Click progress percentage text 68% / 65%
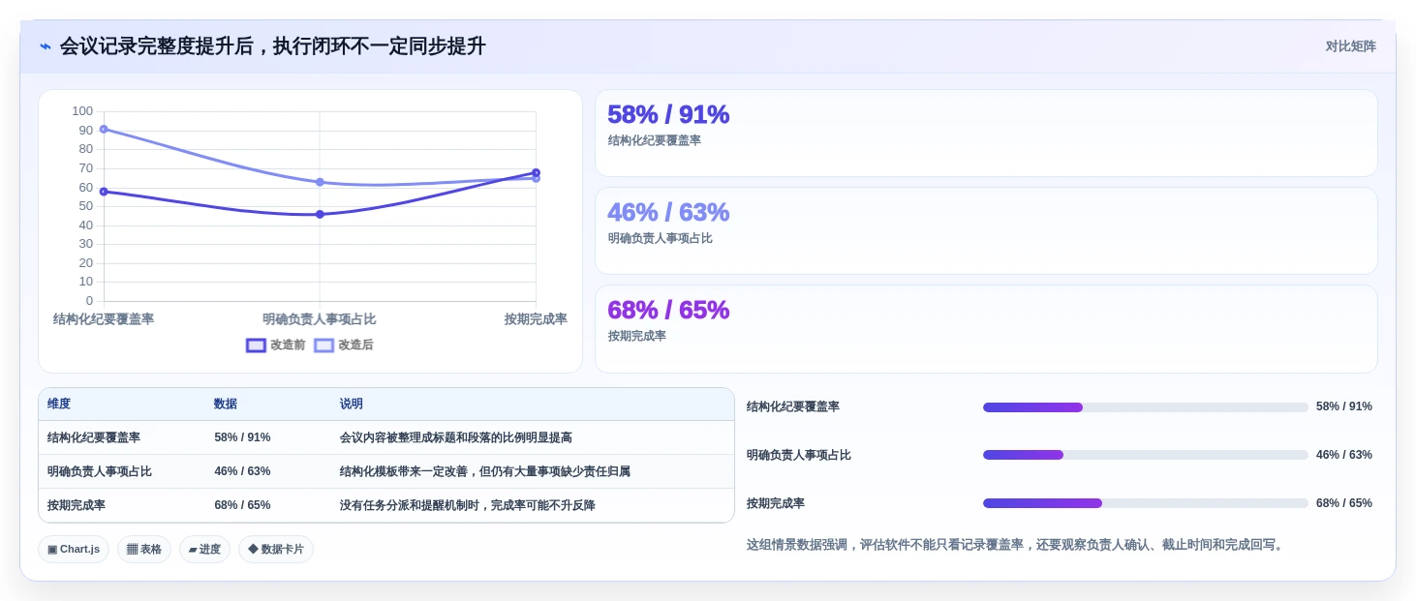Image resolution: width=1416 pixels, height=601 pixels. pos(1344,503)
